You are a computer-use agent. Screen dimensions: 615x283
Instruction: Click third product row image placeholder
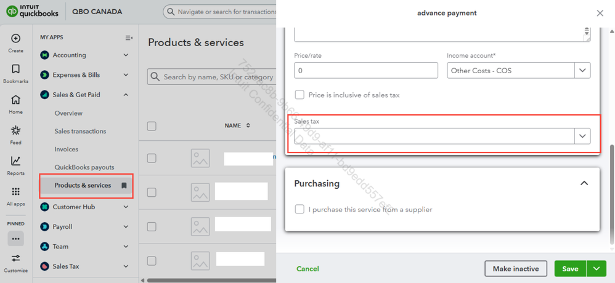pos(200,226)
